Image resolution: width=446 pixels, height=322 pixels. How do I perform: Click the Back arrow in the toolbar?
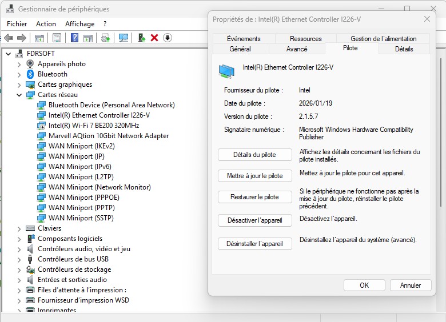point(9,38)
